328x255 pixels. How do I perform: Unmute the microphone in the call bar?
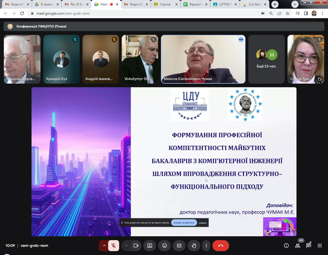tap(114, 246)
